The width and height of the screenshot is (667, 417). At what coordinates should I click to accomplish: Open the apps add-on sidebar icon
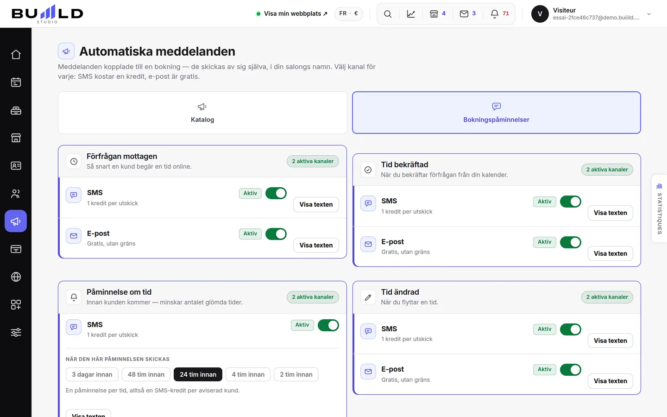(x=16, y=304)
